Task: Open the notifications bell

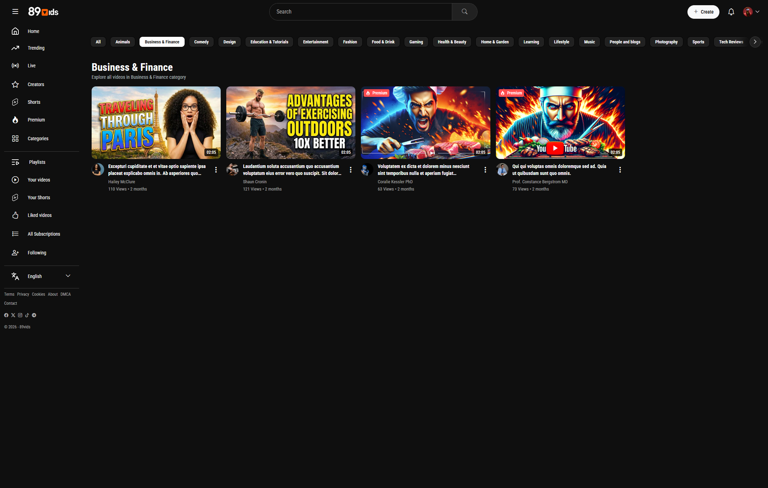Action: point(731,12)
